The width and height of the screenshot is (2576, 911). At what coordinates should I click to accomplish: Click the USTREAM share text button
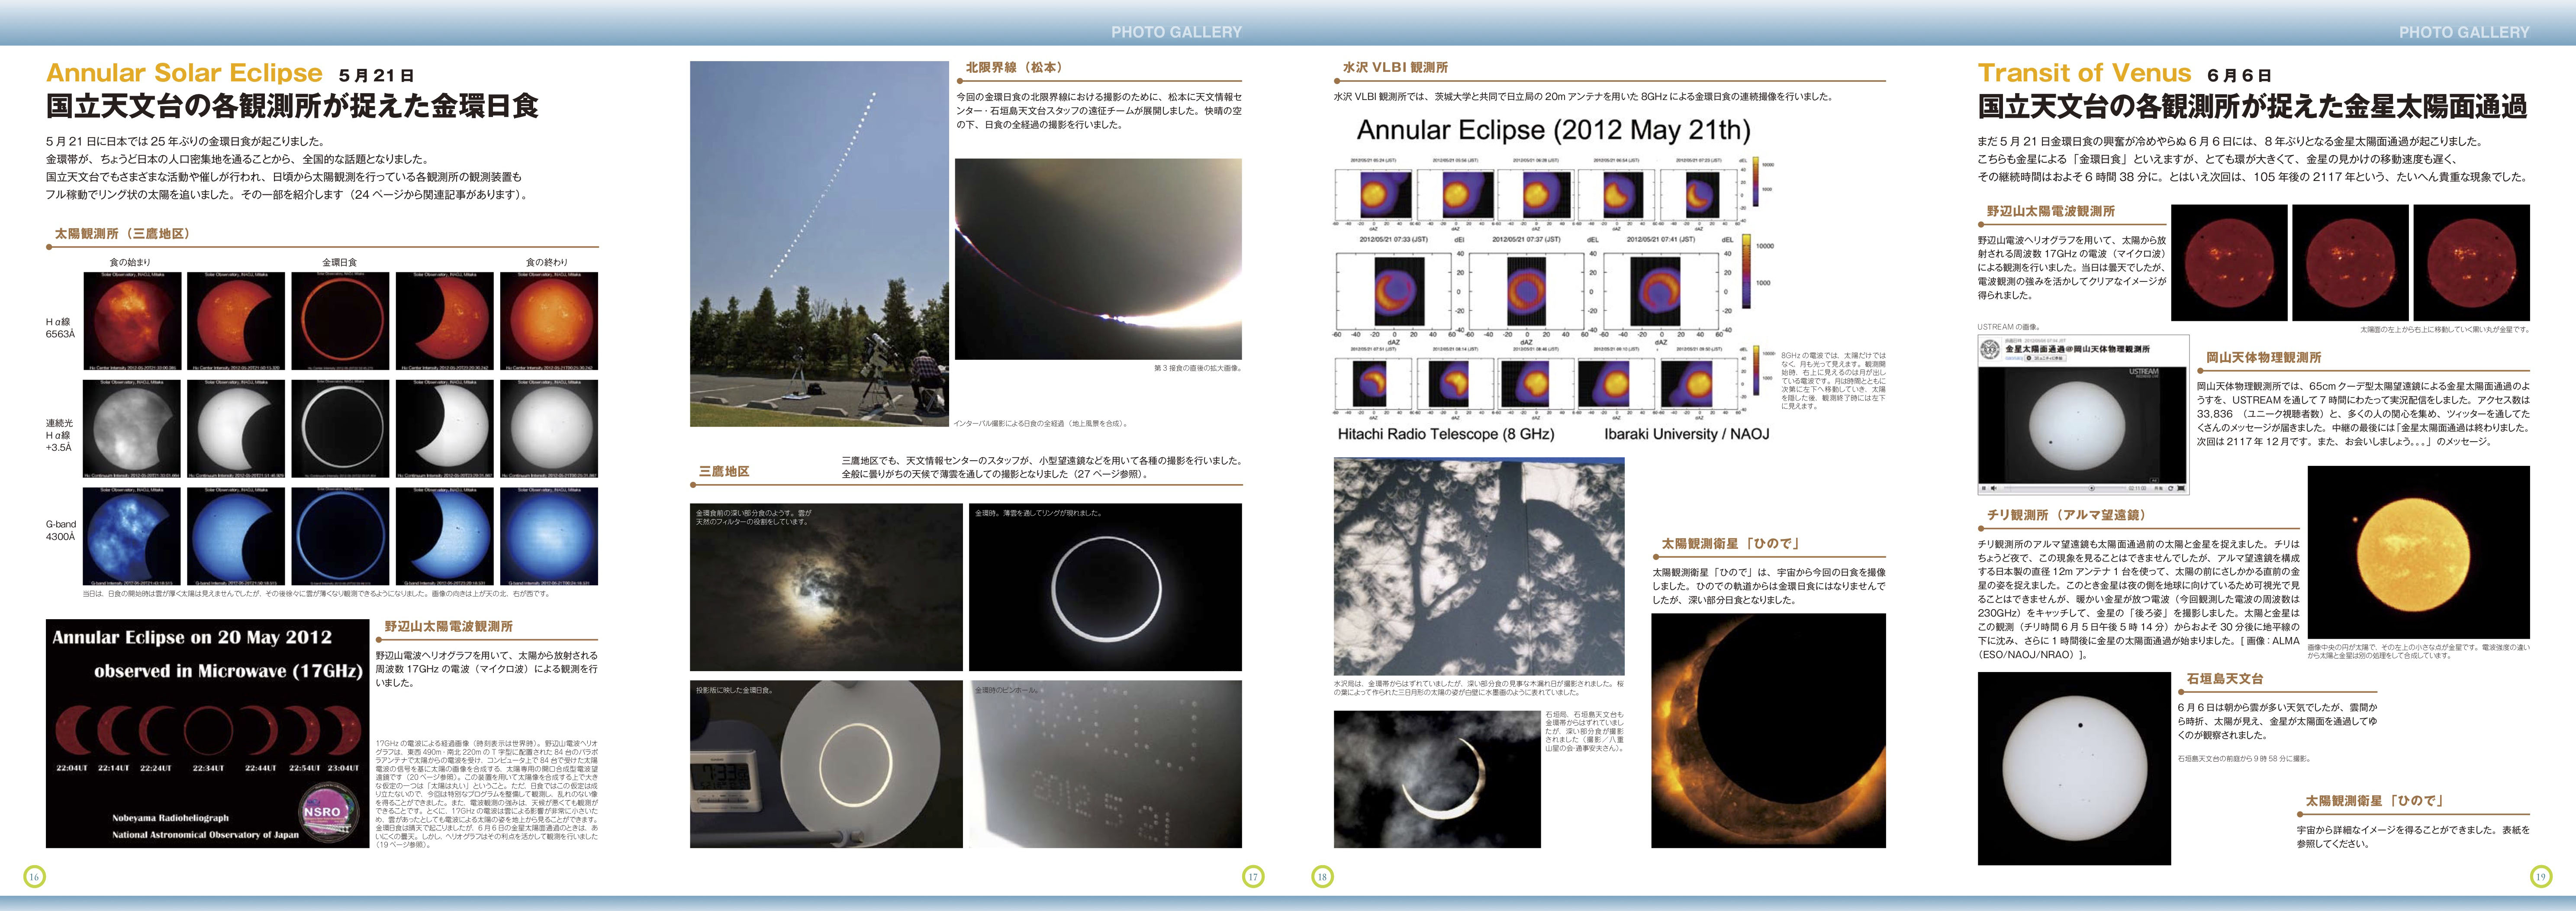tap(2158, 488)
